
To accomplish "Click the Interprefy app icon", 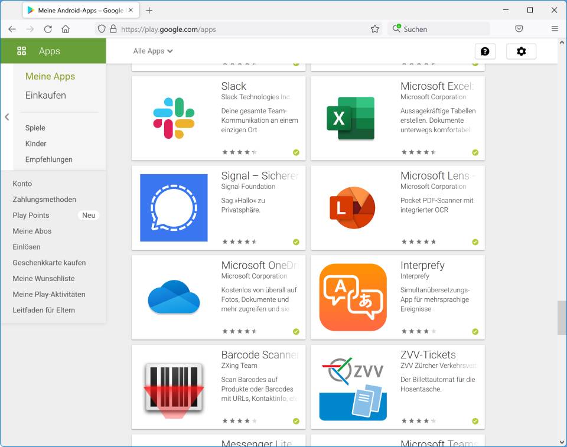I will 353,298.
